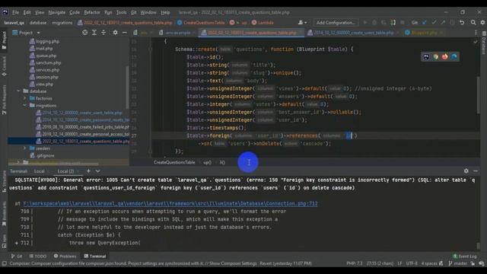Image resolution: width=487 pixels, height=274 pixels.
Task: Switch to .env.example editor tab
Action: click(x=177, y=33)
